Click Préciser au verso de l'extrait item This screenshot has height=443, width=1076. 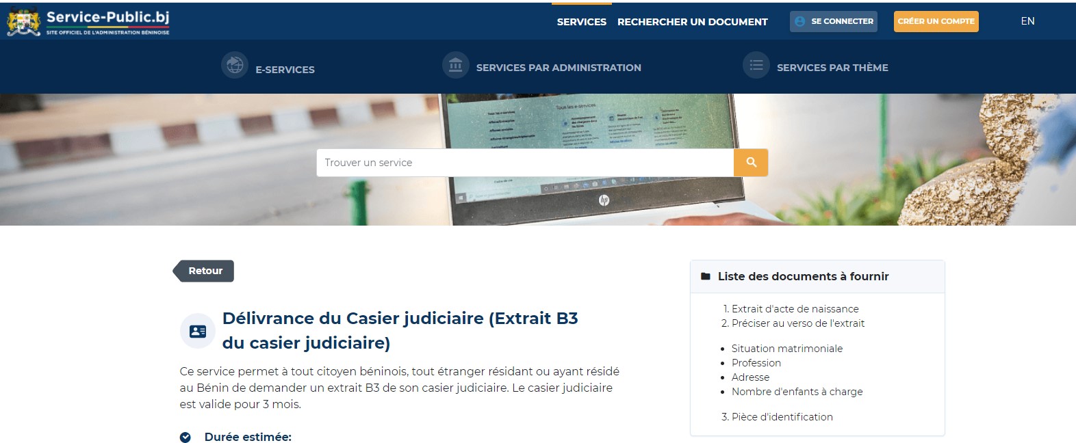[798, 323]
